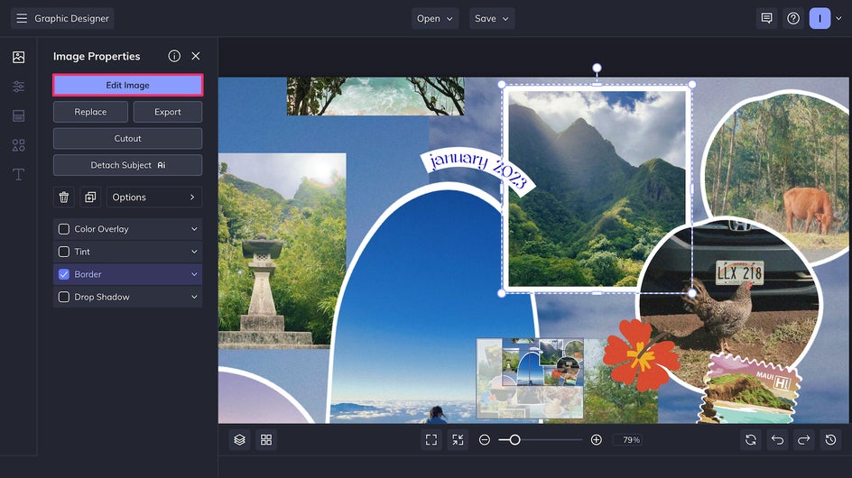Viewport: 852px width, 478px height.
Task: Click the fit to screen icon
Action: click(x=431, y=440)
